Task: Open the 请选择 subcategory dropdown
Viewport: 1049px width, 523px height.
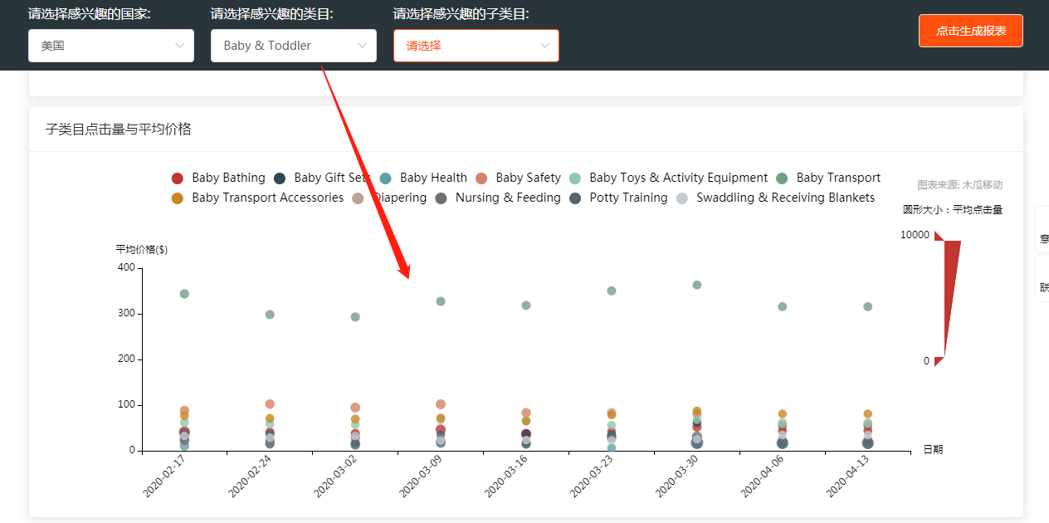Action: 476,46
